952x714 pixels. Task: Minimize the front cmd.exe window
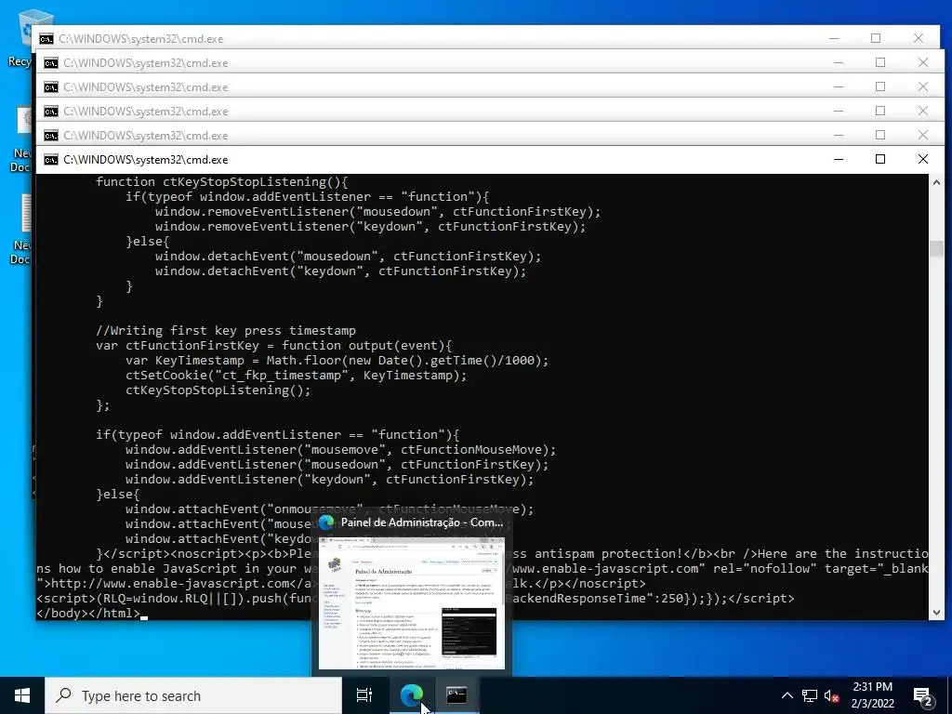(839, 159)
